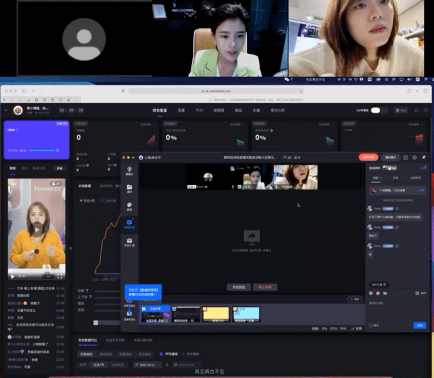Viewport: 434px width, 378px height.
Task: Play the live video preview
Action: [37, 229]
